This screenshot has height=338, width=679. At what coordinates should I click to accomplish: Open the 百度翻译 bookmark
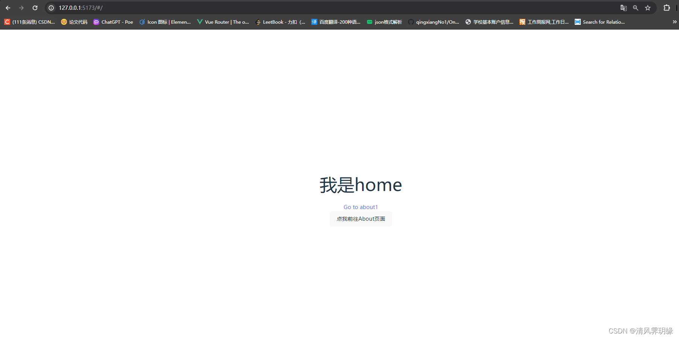(x=336, y=22)
